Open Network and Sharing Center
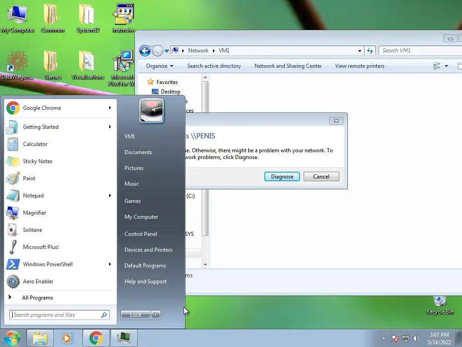Screen dimensions: 462x347 pos(288,66)
